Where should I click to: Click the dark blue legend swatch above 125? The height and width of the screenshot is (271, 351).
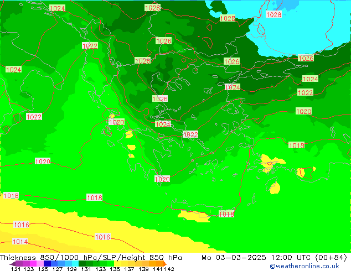pos(47,264)
